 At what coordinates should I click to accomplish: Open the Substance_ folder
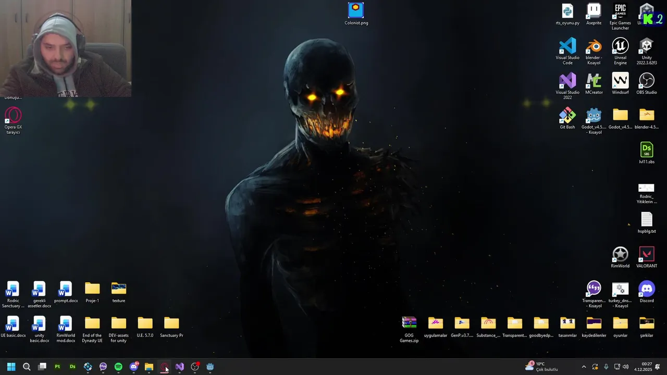488,327
